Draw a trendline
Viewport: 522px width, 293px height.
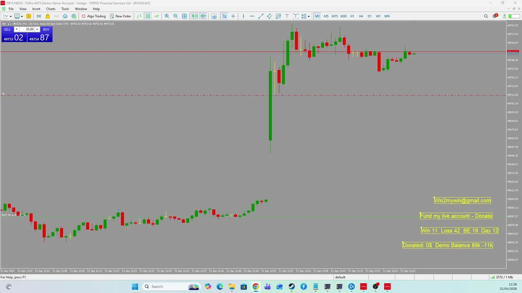[x=261, y=16]
